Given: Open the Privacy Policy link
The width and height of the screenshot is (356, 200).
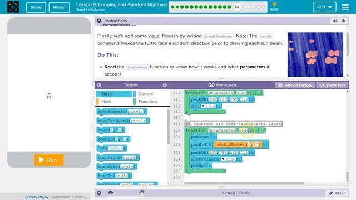Looking at the screenshot, I should click(37, 197).
